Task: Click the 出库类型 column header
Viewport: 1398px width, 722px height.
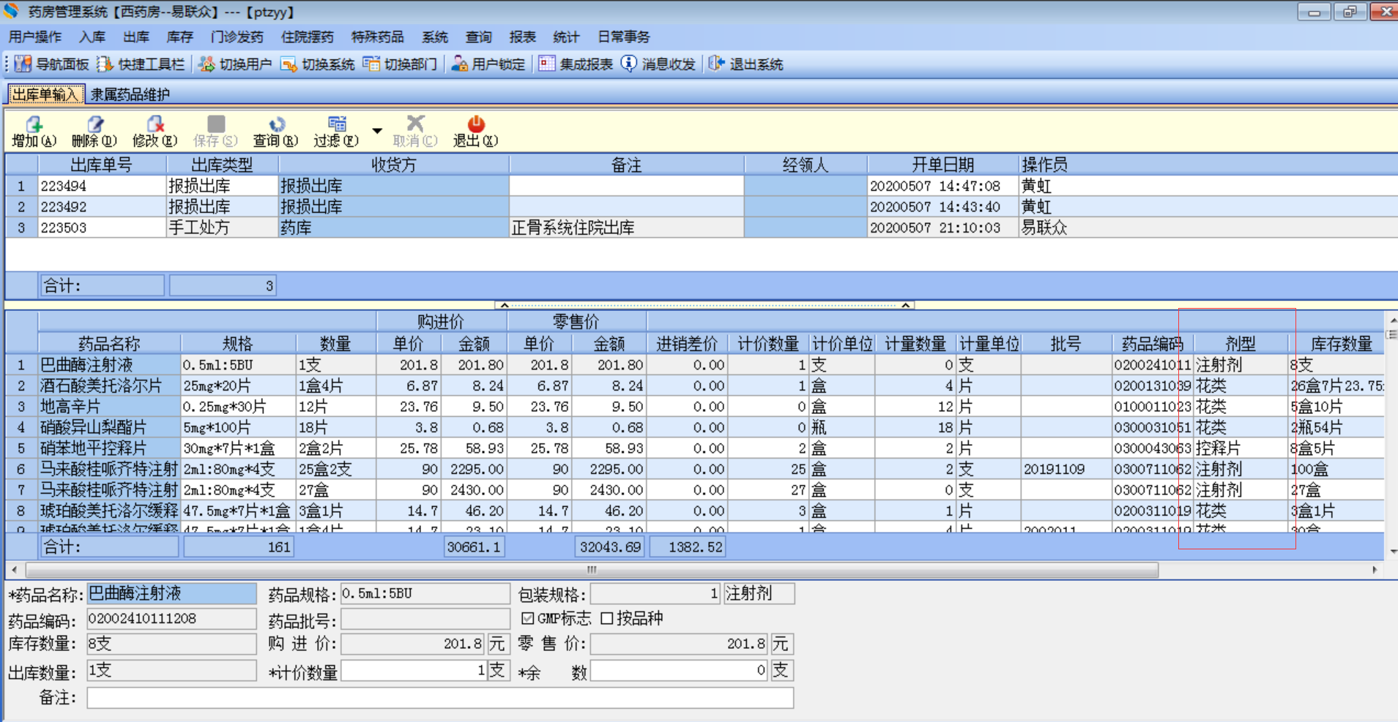Action: click(222, 165)
